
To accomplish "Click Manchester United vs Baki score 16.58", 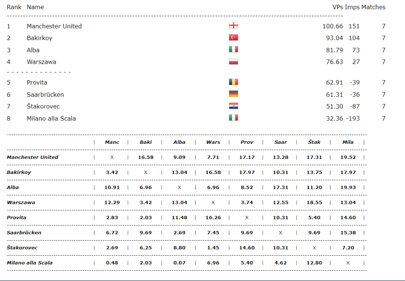I will tap(146, 157).
